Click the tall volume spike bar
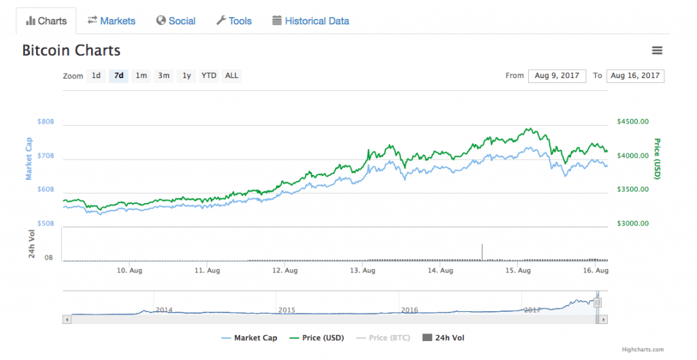This screenshot has height=360, width=697. click(482, 252)
